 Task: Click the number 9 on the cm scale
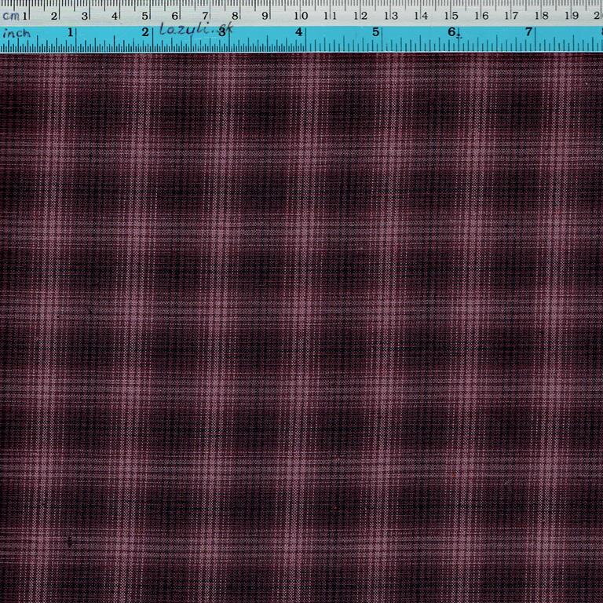click(265, 16)
